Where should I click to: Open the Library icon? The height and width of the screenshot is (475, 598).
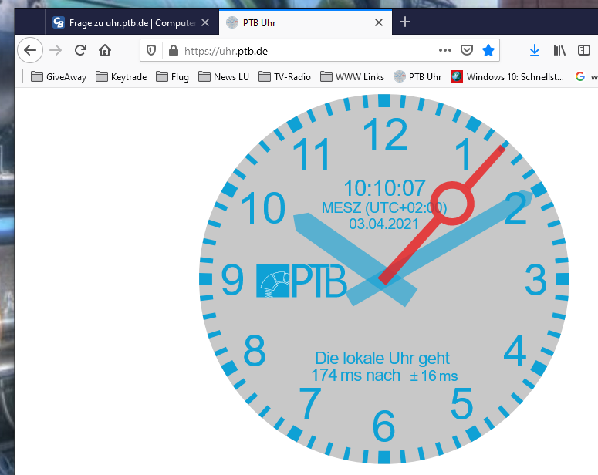click(559, 50)
